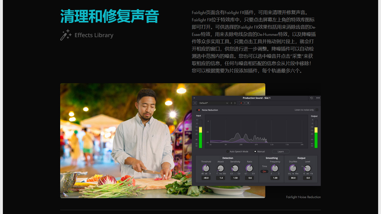Toggle the Smoothing Time On button
The height and width of the screenshot is (214, 381).
pos(264,172)
